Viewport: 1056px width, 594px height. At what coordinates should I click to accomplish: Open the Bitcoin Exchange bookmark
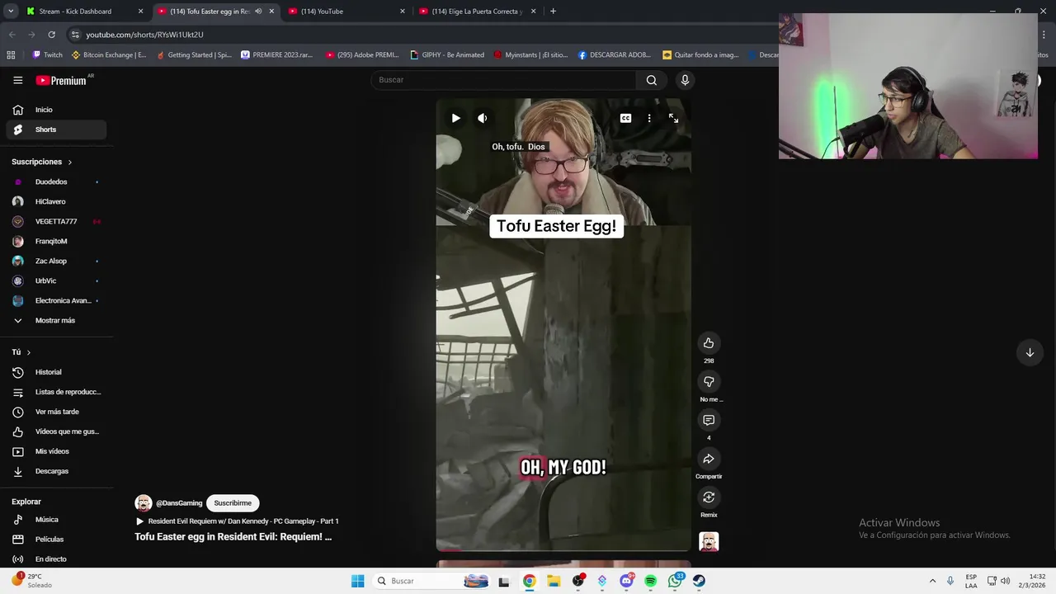(109, 55)
